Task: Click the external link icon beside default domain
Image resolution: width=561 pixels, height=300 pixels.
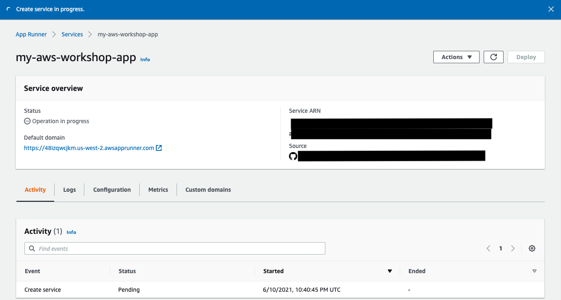Action: pos(159,148)
